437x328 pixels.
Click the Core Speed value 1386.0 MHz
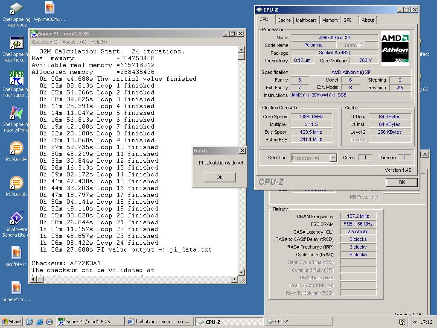(x=311, y=117)
